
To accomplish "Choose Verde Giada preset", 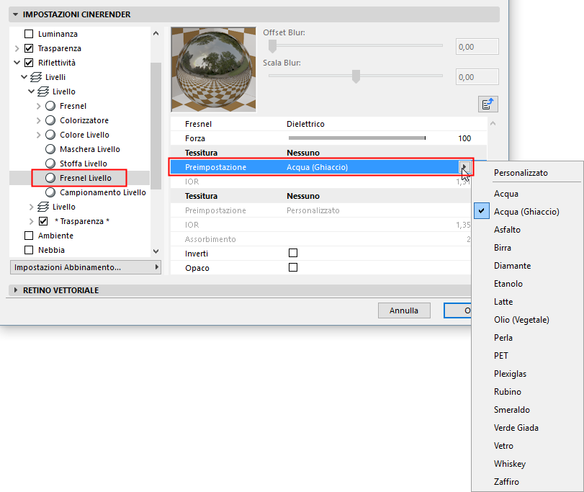I will (x=527, y=428).
